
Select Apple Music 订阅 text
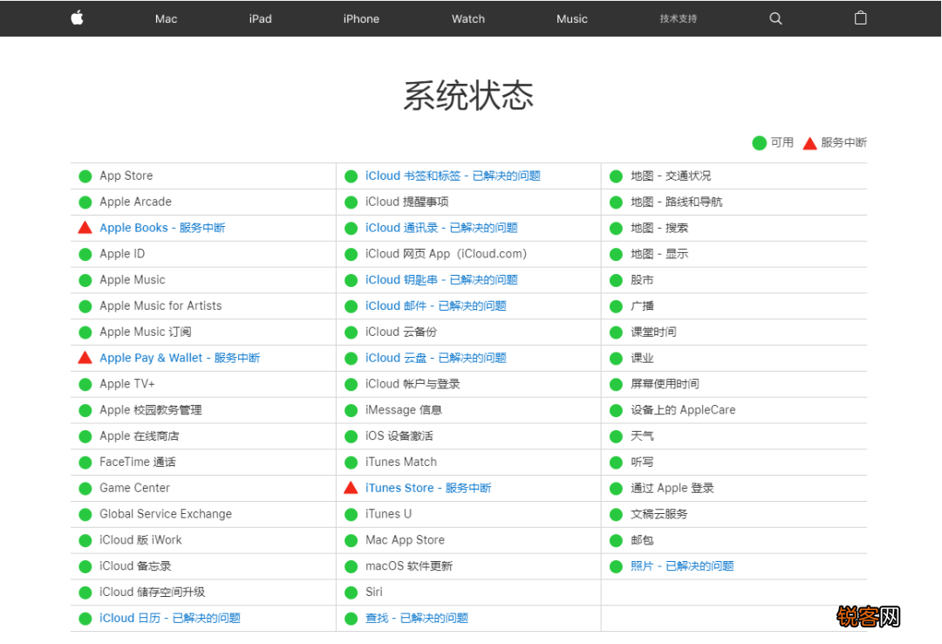(x=146, y=332)
